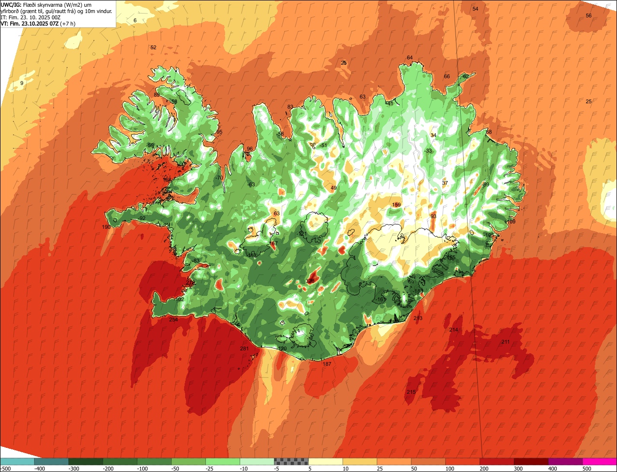Click the flux value '109' on the map
This screenshot has height=472, width=617.
[x=511, y=222]
